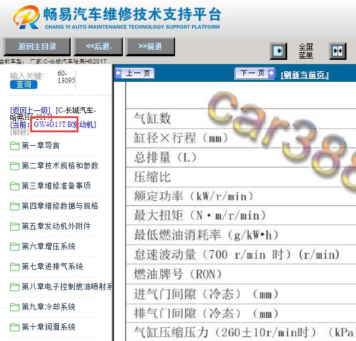This screenshot has height=341, width=356.
Task: Select 第九章冷却系统 chapter
Action: coord(49,307)
